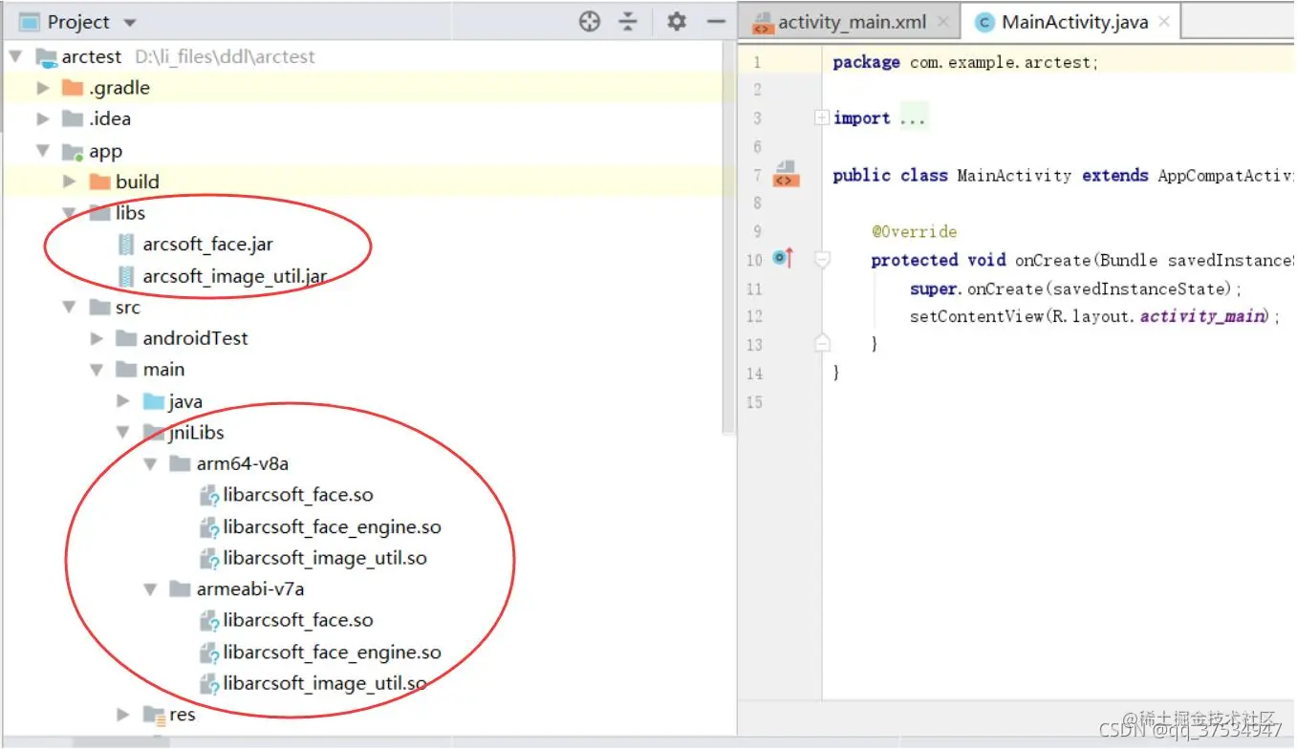Select arcsoft_face.jar file
The height and width of the screenshot is (750, 1297).
(207, 245)
